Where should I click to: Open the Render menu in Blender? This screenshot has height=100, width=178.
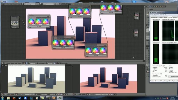coord(15,4)
